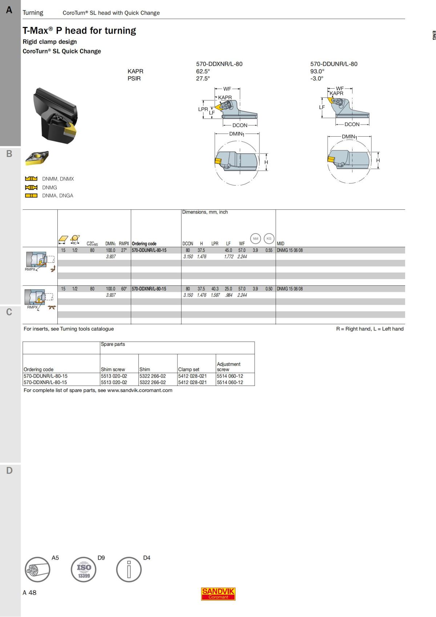Open www.sandvik.coromant.com spare parts link
Viewport: 436px width, 617px height.
point(140,390)
